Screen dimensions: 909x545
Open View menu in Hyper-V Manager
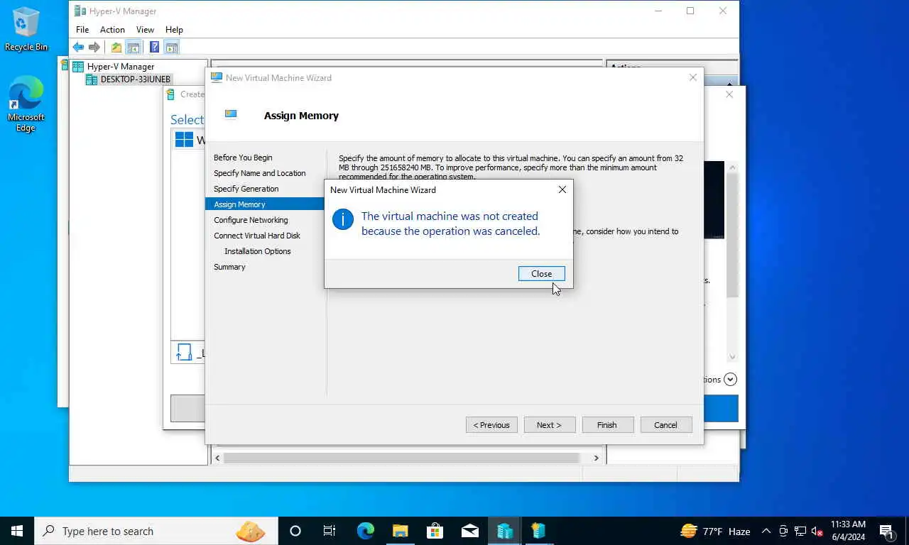tap(145, 30)
